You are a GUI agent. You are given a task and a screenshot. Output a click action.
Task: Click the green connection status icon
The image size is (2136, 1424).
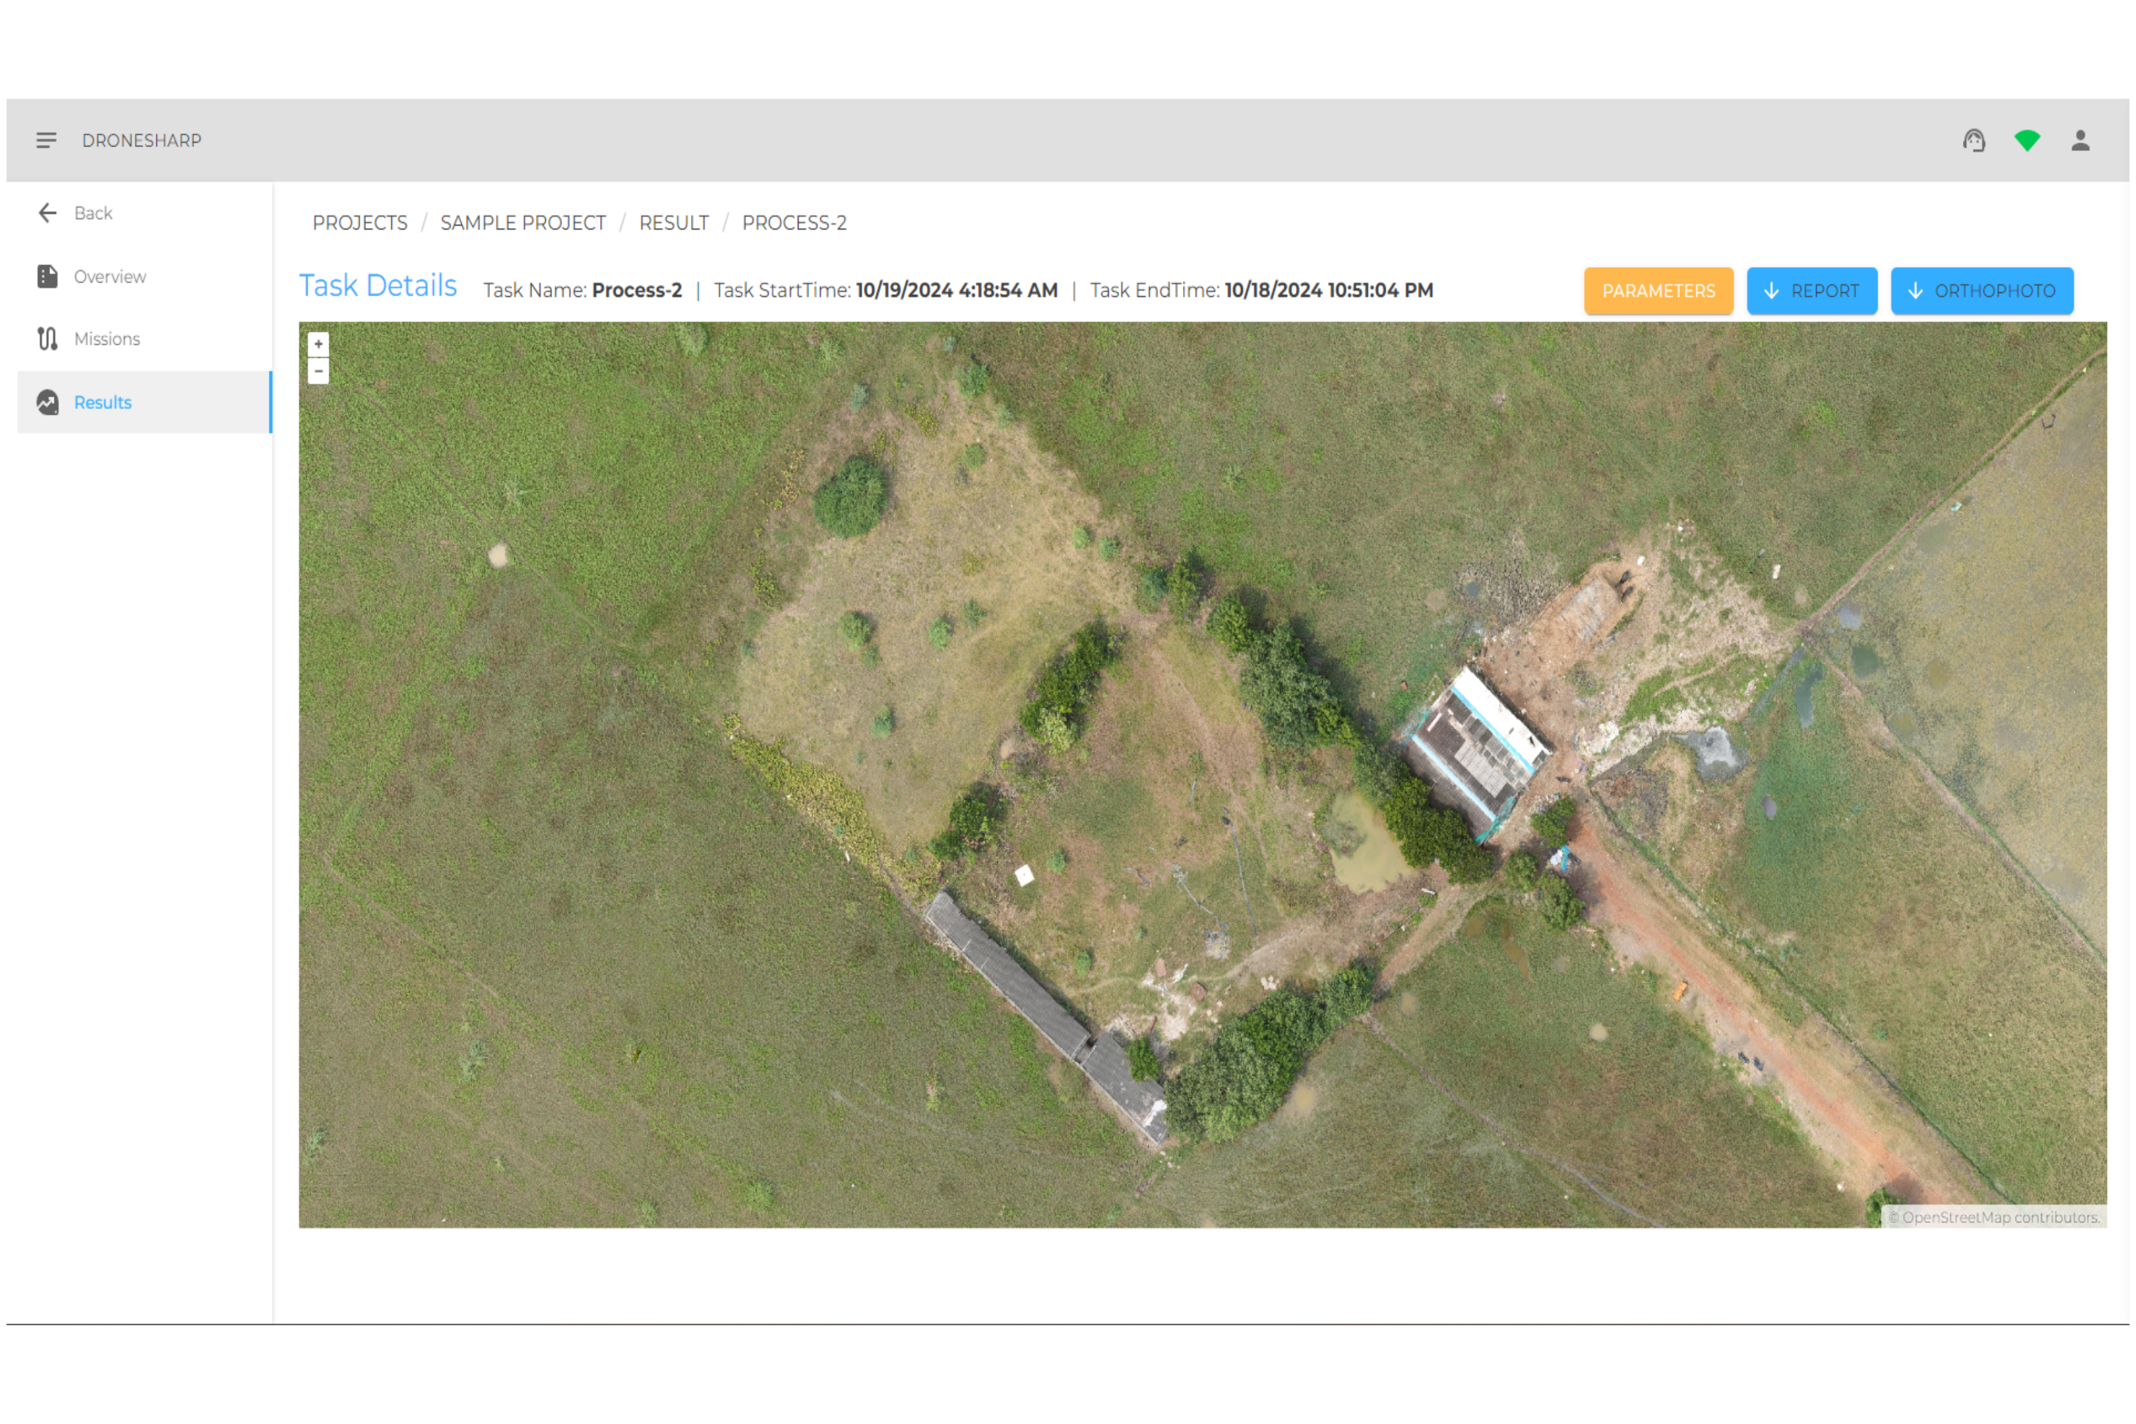2027,140
